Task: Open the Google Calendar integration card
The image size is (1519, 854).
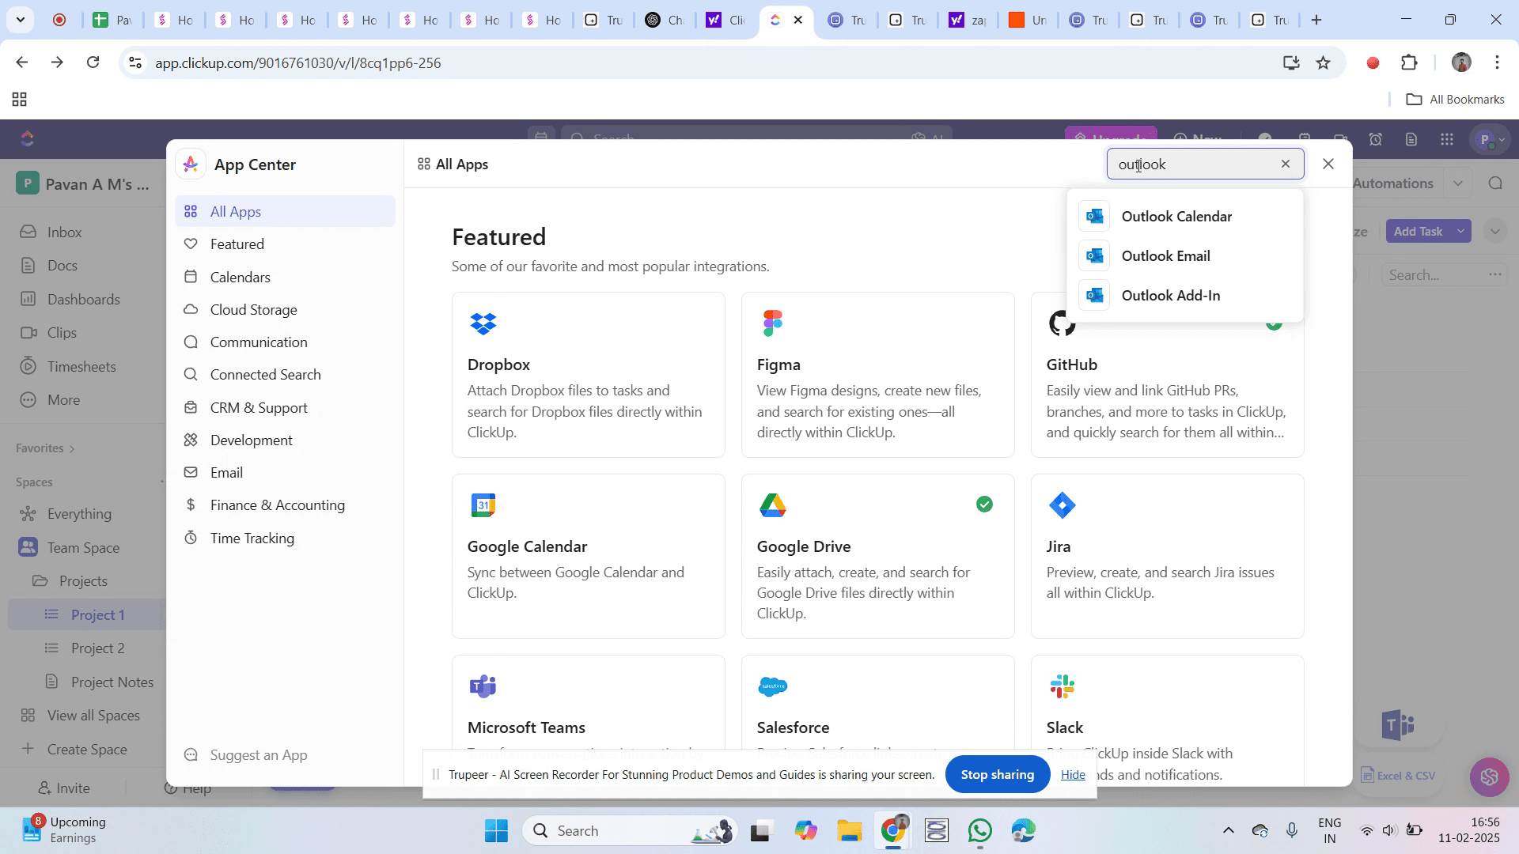Action: 588,556
